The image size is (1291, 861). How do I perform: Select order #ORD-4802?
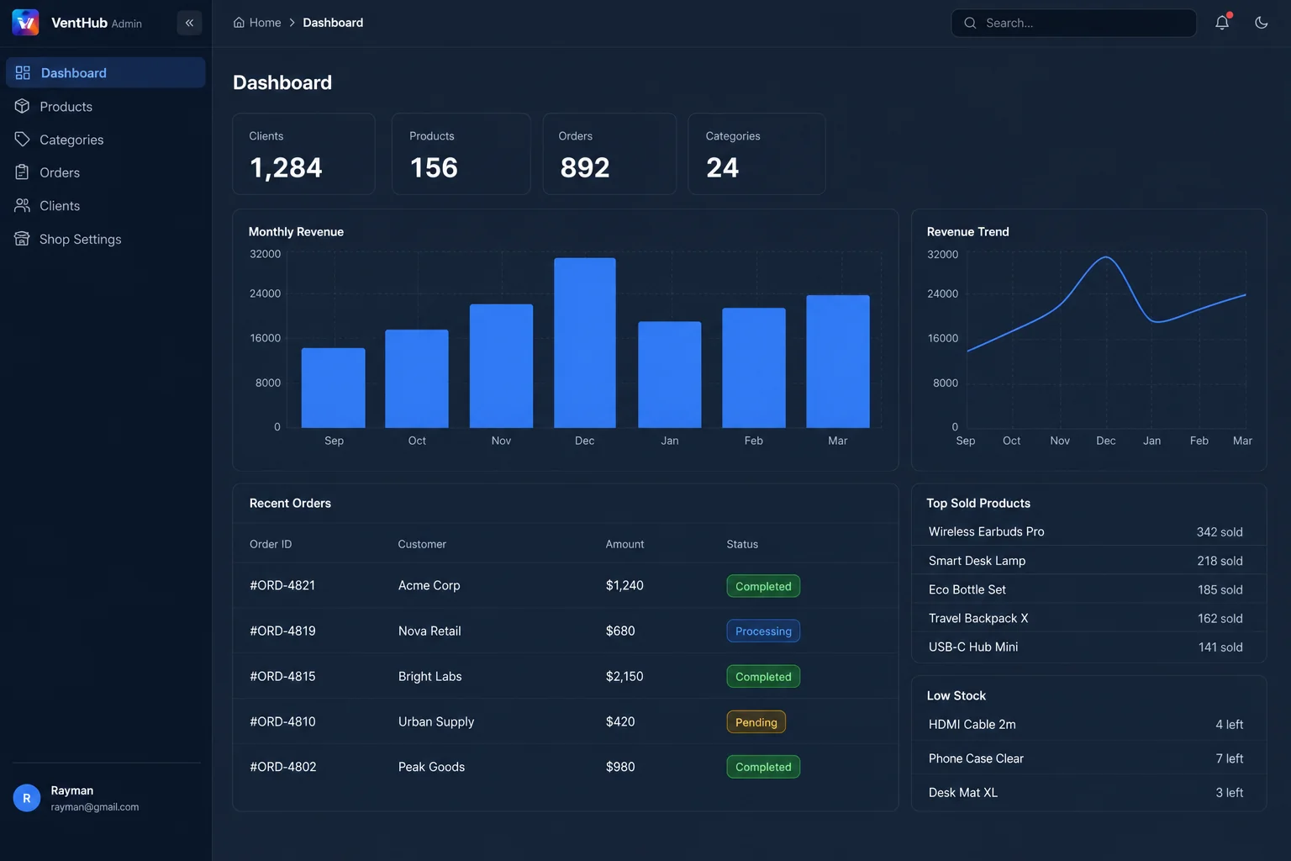click(x=566, y=767)
